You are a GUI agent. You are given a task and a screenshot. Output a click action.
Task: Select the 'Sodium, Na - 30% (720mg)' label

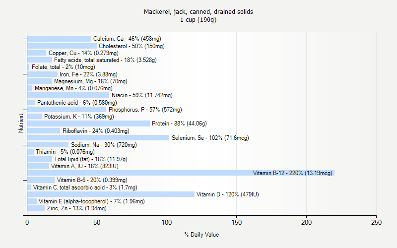(x=104, y=145)
